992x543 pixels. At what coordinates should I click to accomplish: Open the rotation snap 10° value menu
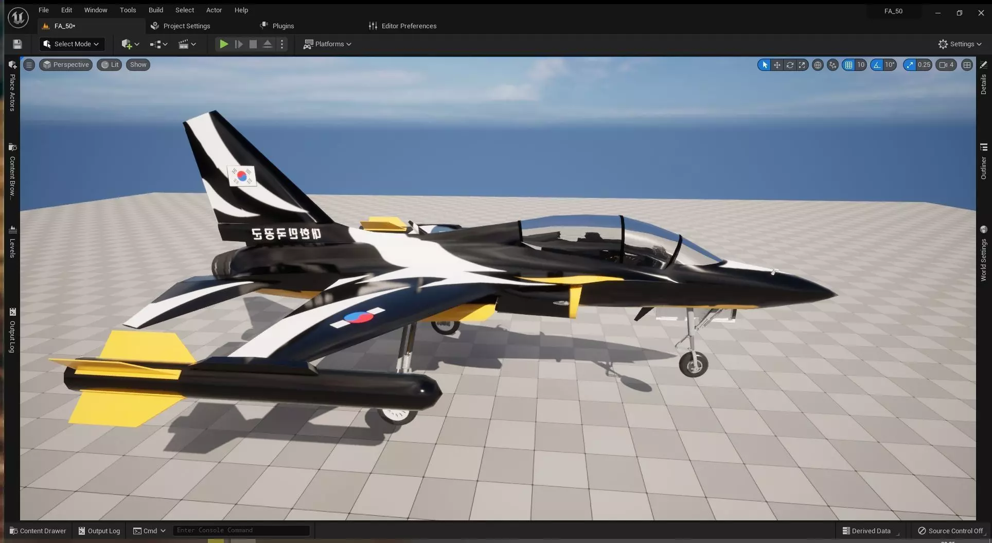pyautogui.click(x=890, y=65)
